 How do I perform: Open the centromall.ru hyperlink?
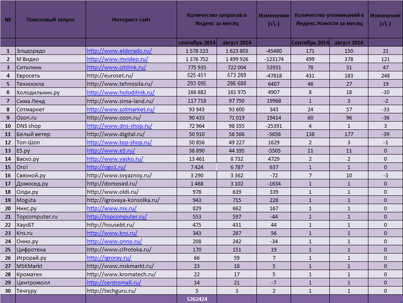[x=114, y=282]
